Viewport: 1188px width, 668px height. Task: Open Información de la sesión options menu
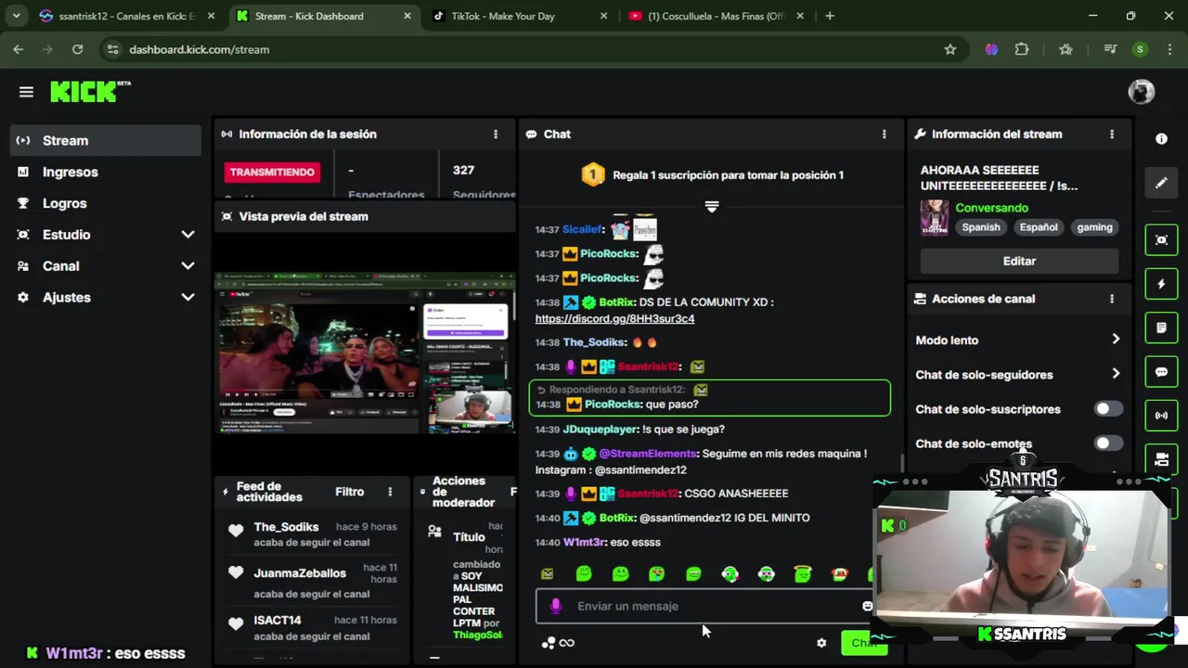(x=496, y=134)
